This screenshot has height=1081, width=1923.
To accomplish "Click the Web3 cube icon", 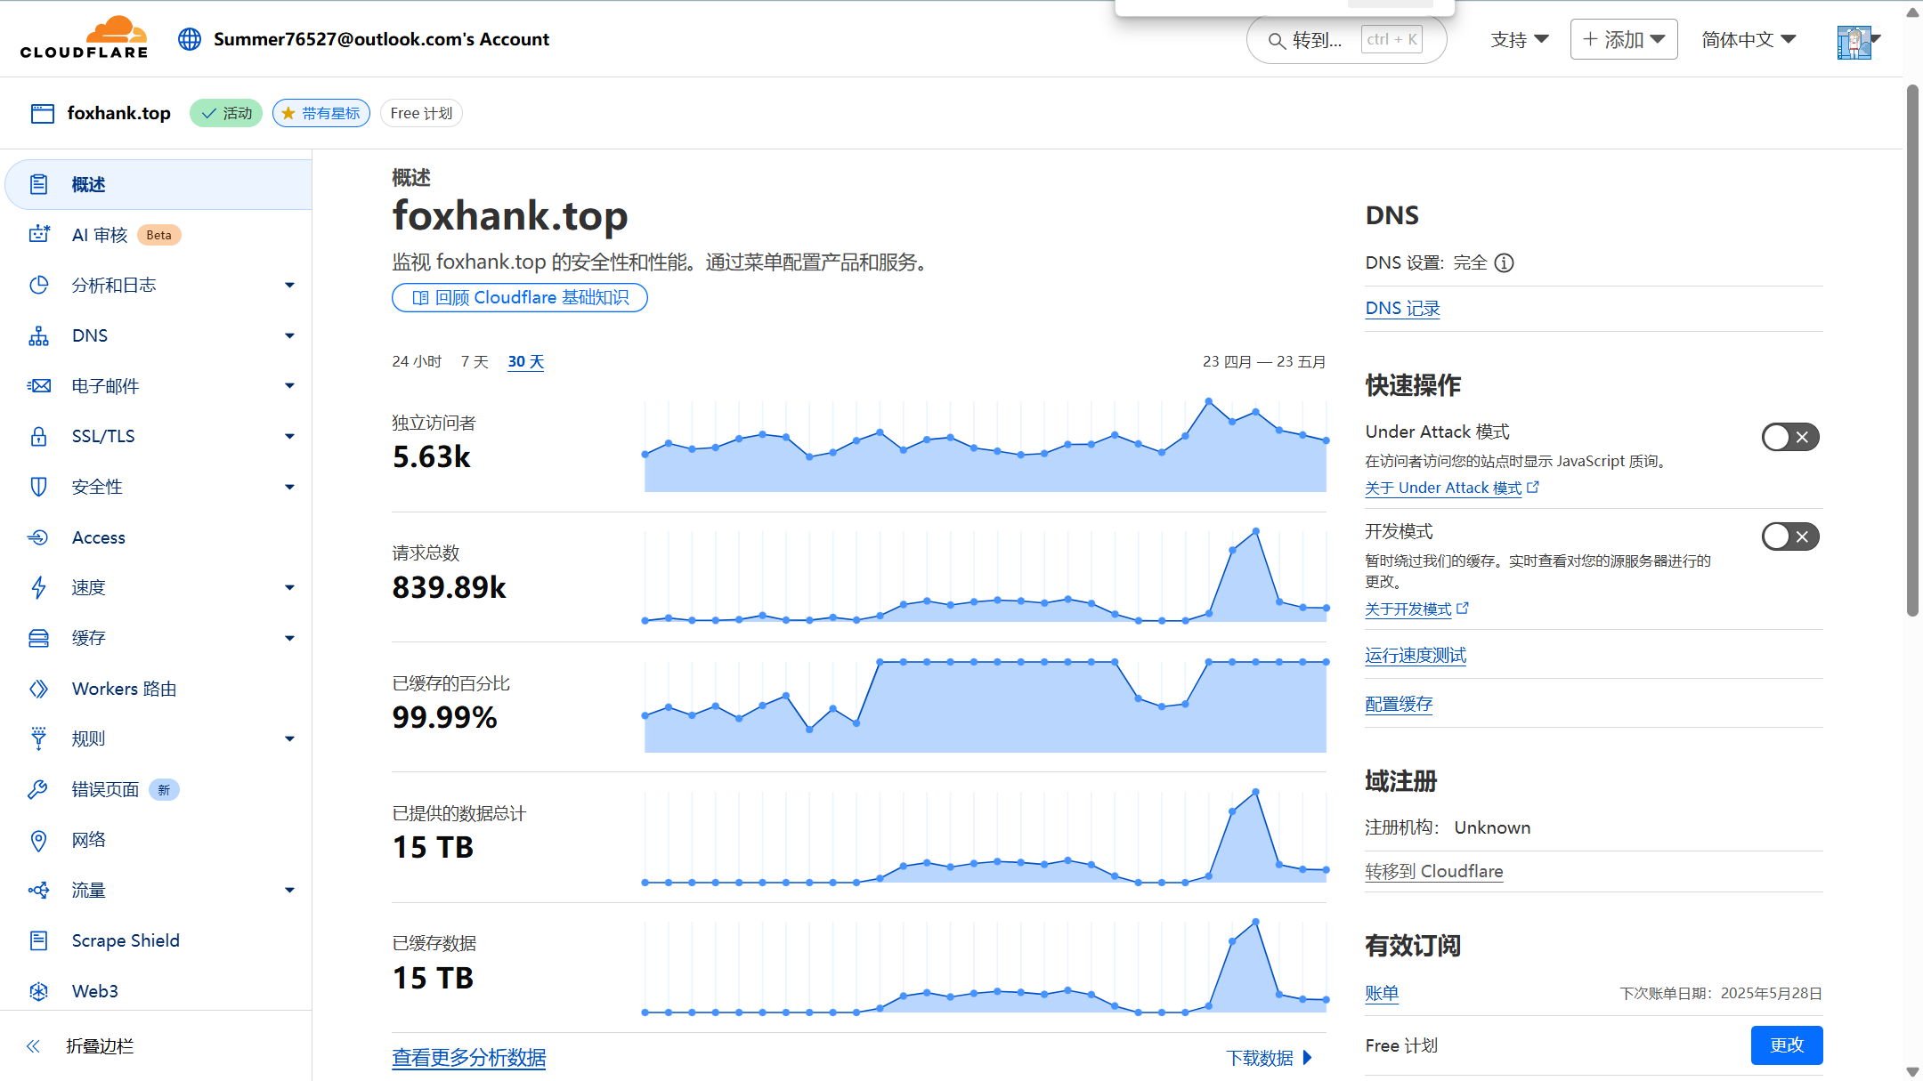I will click(x=38, y=991).
